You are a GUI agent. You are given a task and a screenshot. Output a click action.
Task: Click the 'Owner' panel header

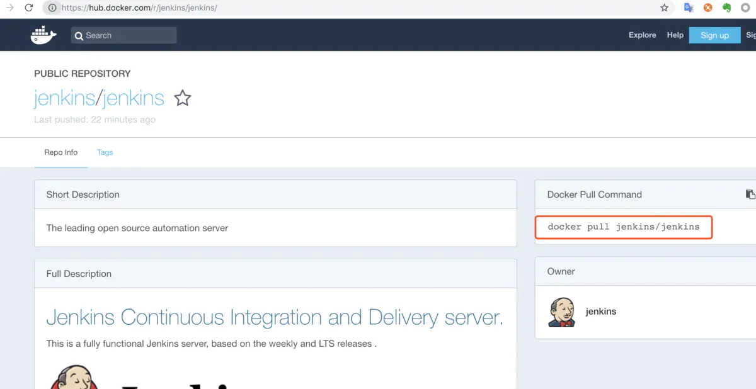[645, 271]
